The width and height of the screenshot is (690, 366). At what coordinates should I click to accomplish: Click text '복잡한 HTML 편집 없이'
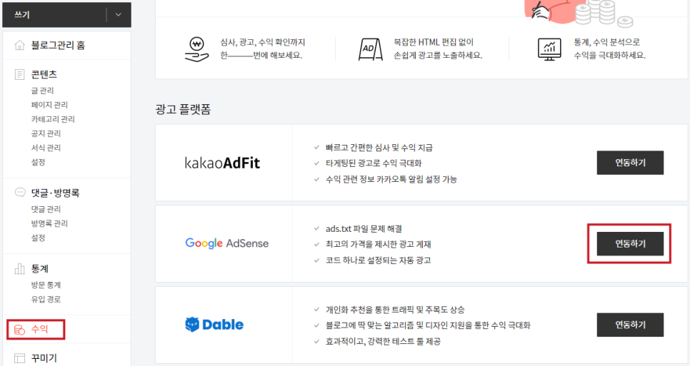434,42
